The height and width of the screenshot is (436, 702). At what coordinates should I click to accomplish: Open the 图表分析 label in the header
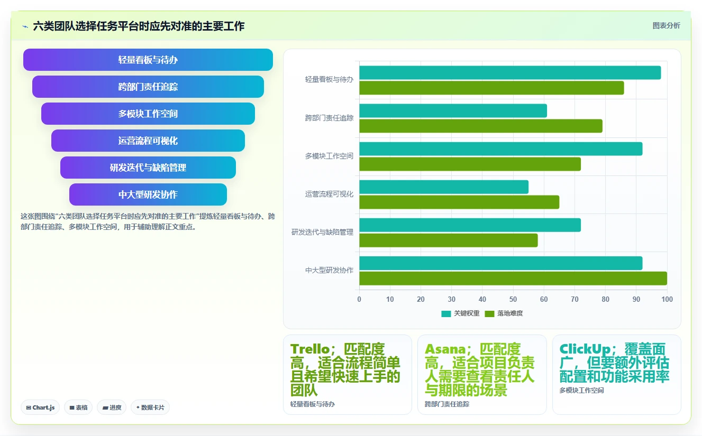pyautogui.click(x=666, y=25)
